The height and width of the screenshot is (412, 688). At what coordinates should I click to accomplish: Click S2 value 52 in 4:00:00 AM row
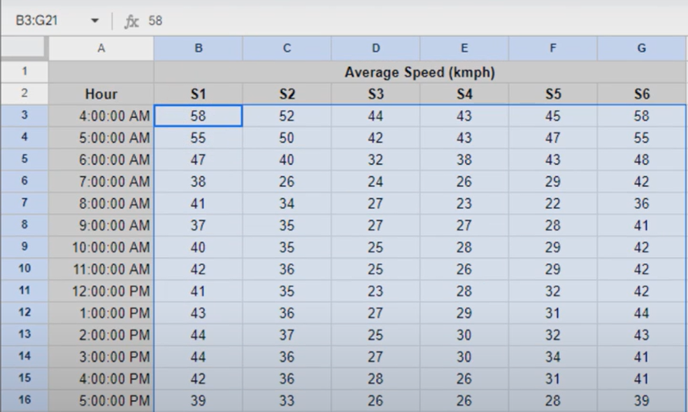(287, 116)
